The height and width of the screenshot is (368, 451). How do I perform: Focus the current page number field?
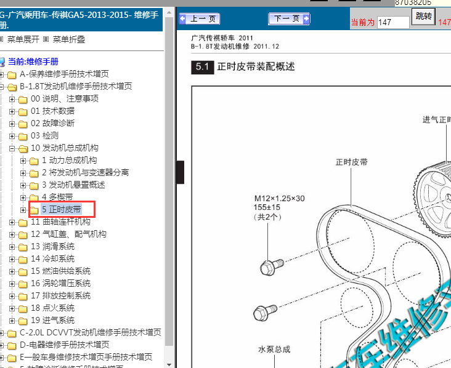[393, 22]
